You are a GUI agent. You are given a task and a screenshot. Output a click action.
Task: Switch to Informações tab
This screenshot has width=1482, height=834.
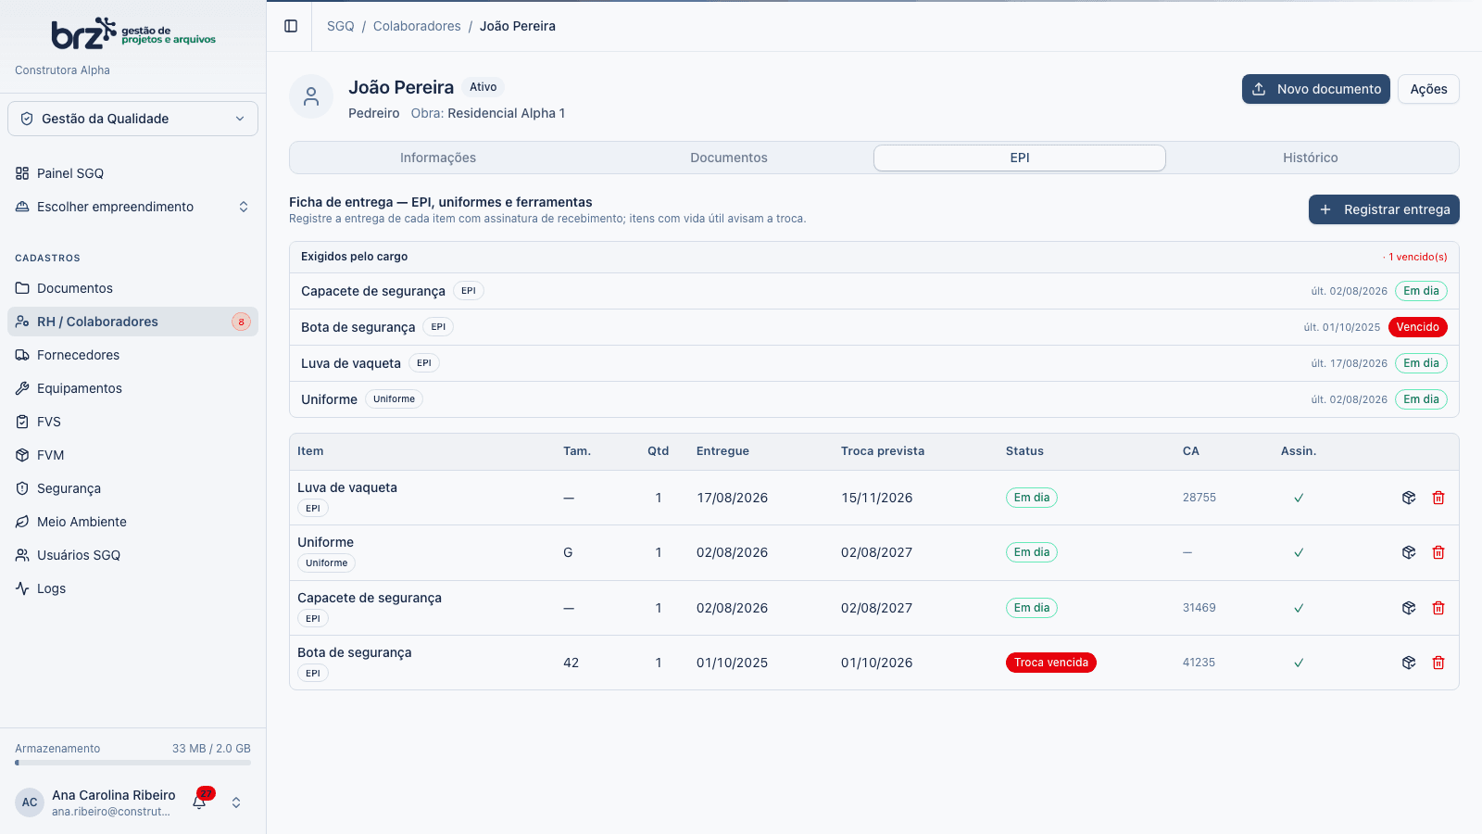click(438, 158)
